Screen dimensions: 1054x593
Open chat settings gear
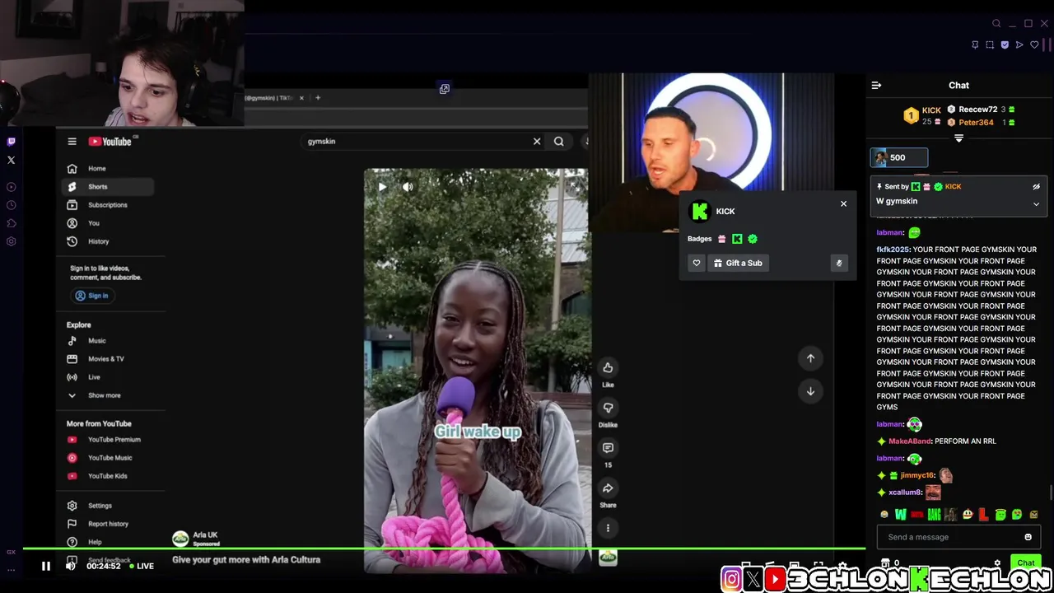pos(997,564)
